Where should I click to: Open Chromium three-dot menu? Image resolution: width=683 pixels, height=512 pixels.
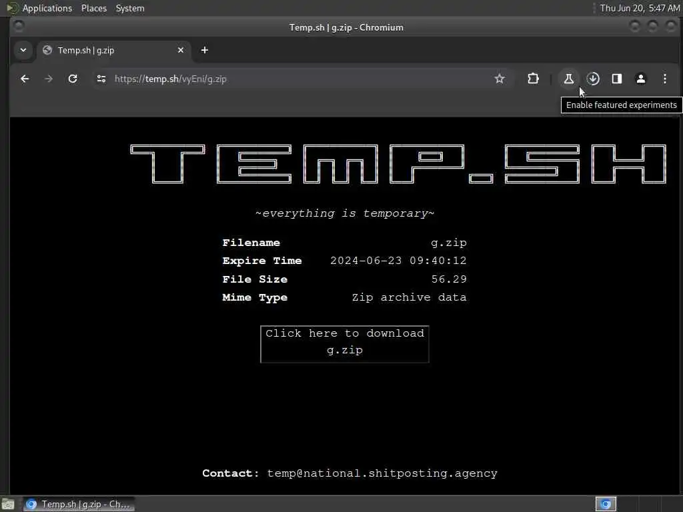click(x=665, y=79)
